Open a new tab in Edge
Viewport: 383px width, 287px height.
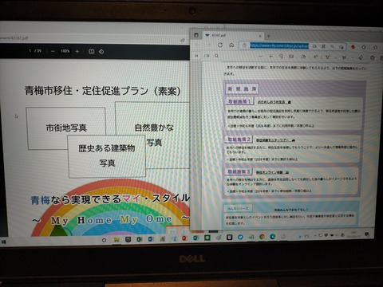point(269,36)
